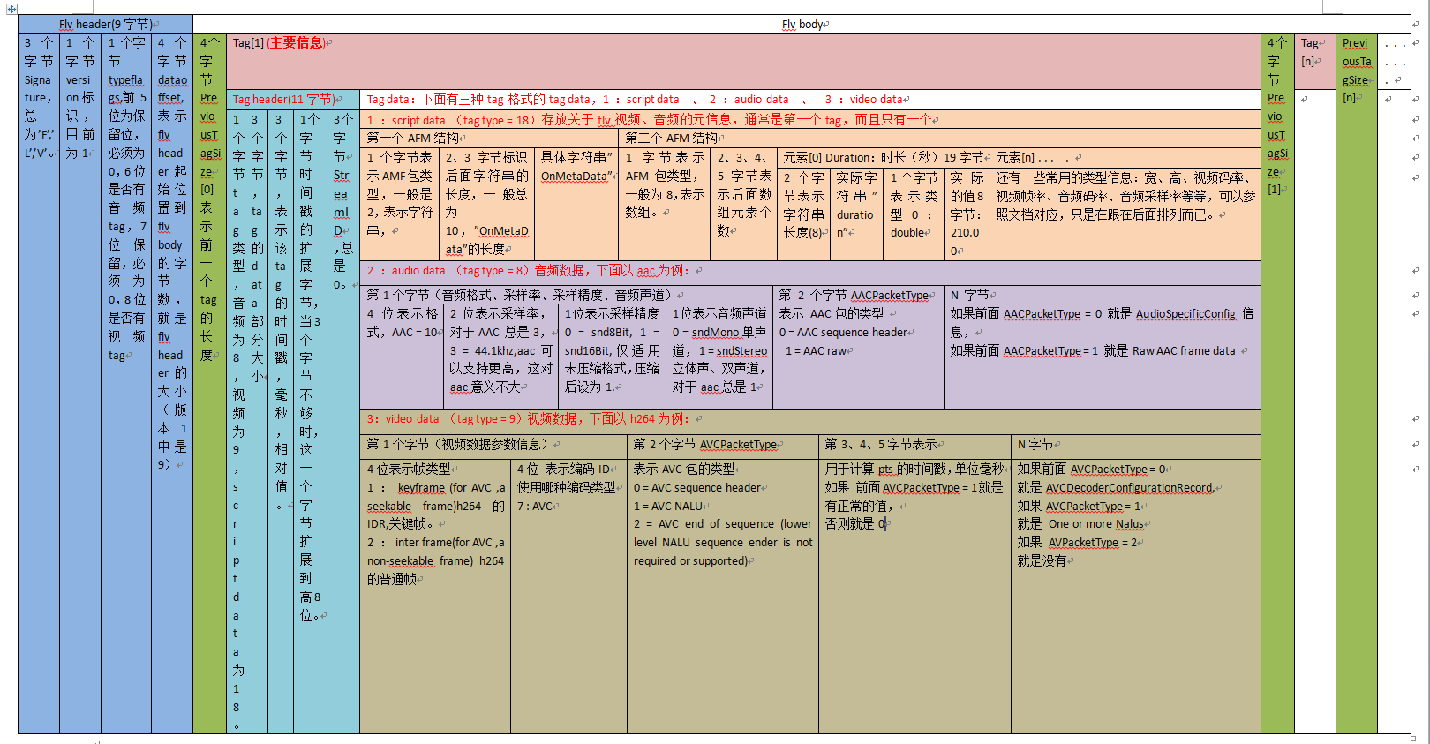Select the 'Flv body' header cell
This screenshot has width=1430, height=744.
802,24
